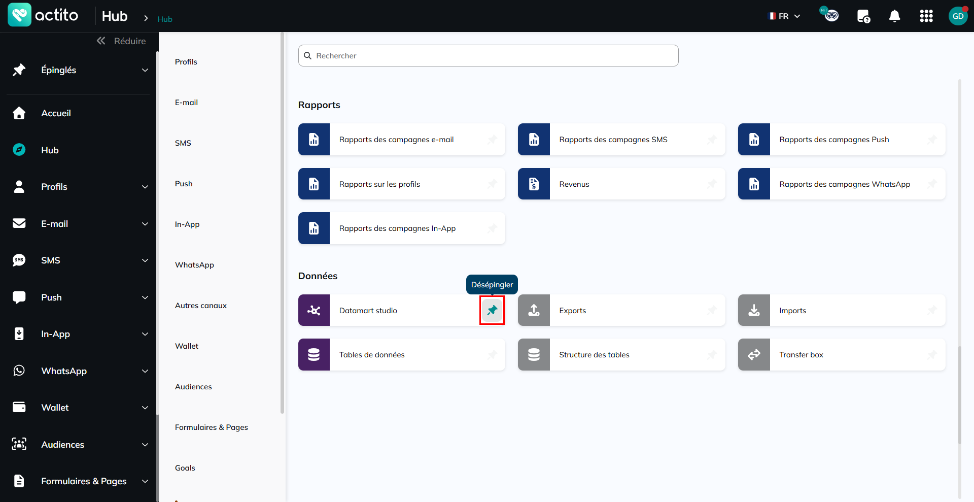The height and width of the screenshot is (502, 974).
Task: Click the Rapports des campagnes Push icon
Action: (754, 140)
